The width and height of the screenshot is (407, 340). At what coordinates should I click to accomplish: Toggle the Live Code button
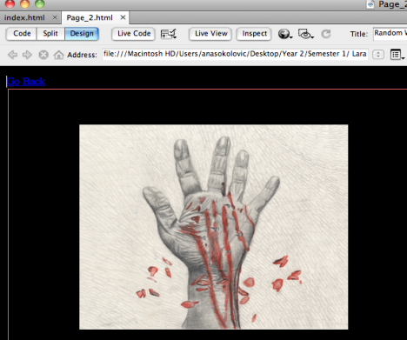pyautogui.click(x=134, y=34)
